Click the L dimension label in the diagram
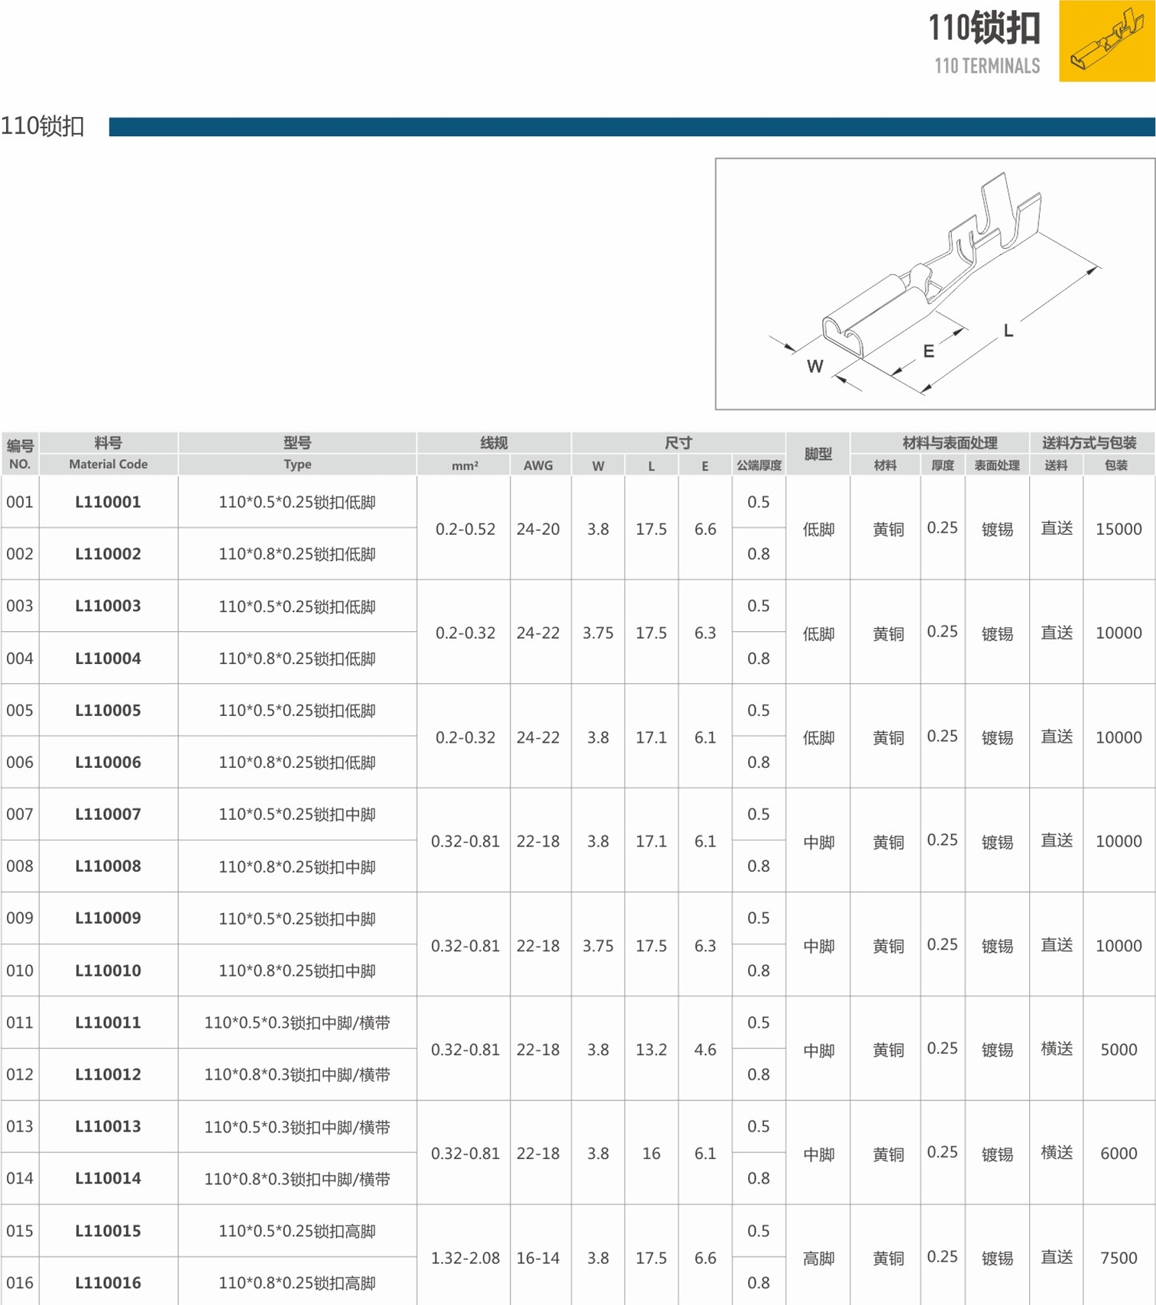This screenshot has height=1305, width=1156. (x=1008, y=331)
